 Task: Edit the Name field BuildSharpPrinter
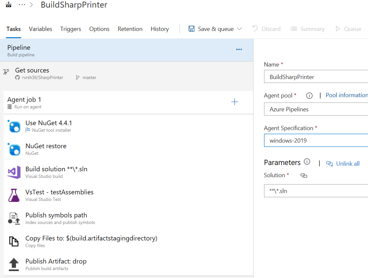pos(316,77)
